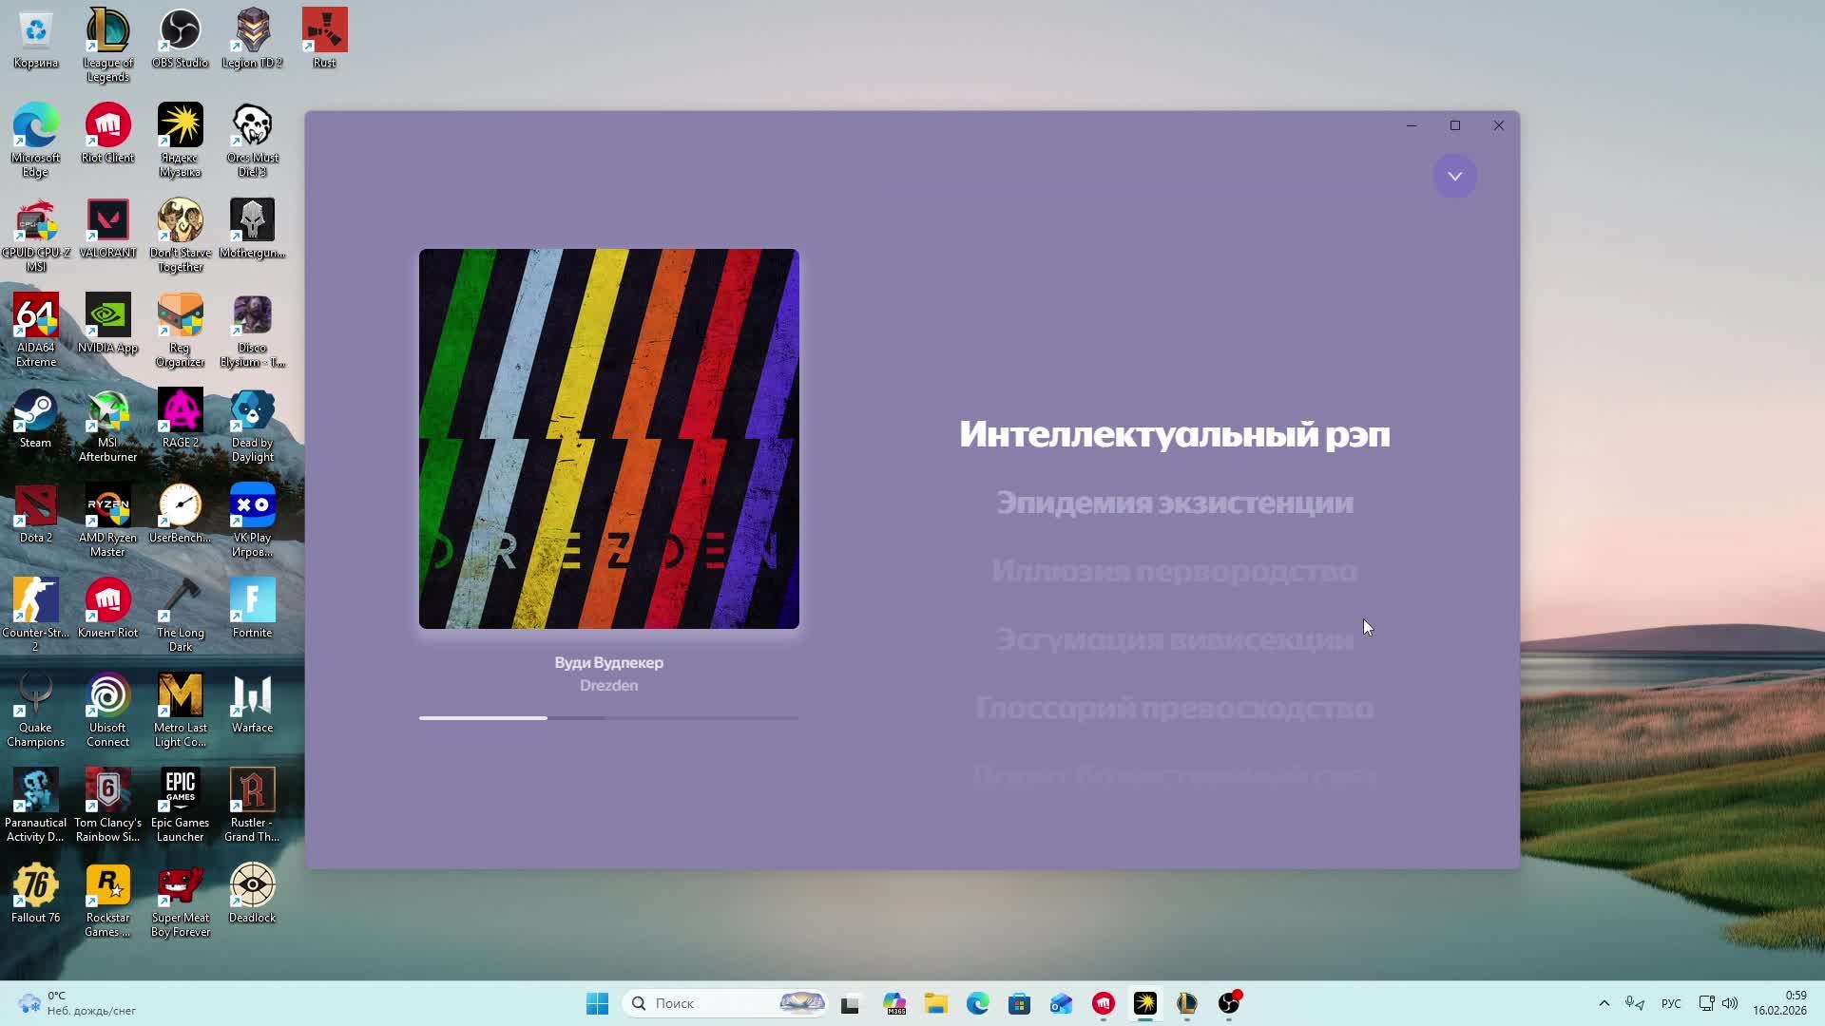Open Microsoft Edge from the taskbar
The image size is (1825, 1026).
(978, 1004)
